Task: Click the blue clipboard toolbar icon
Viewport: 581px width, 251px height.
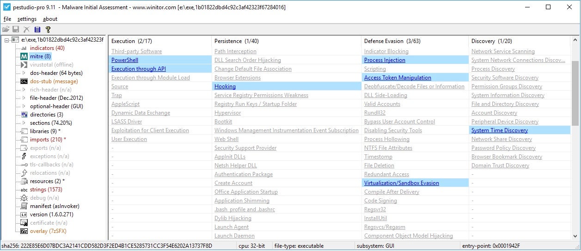Action: (x=37, y=30)
